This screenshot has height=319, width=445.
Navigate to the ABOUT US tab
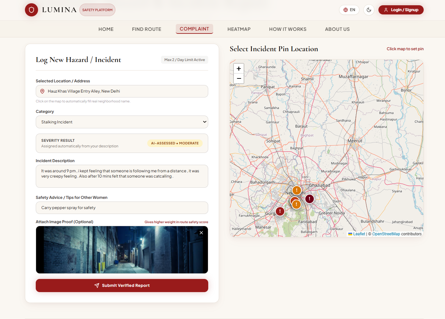point(337,29)
